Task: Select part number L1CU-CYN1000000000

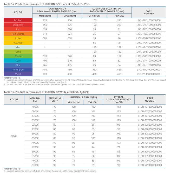Action: (x=149, y=61)
